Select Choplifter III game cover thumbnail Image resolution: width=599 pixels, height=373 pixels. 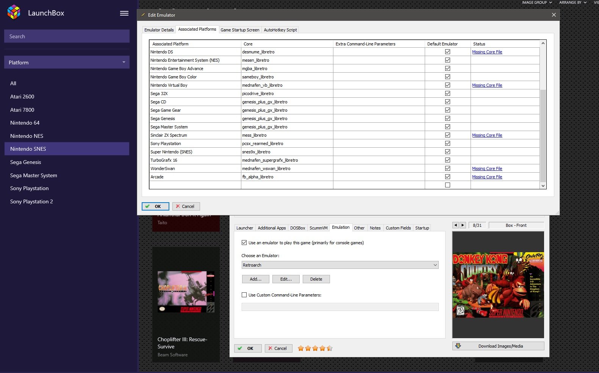[186, 292]
